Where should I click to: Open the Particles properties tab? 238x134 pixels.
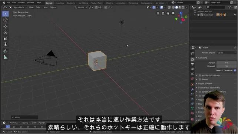tap(192, 94)
